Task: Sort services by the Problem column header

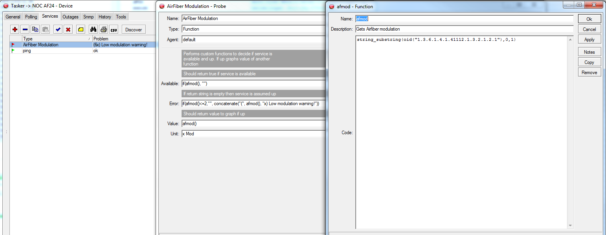Action: click(124, 39)
